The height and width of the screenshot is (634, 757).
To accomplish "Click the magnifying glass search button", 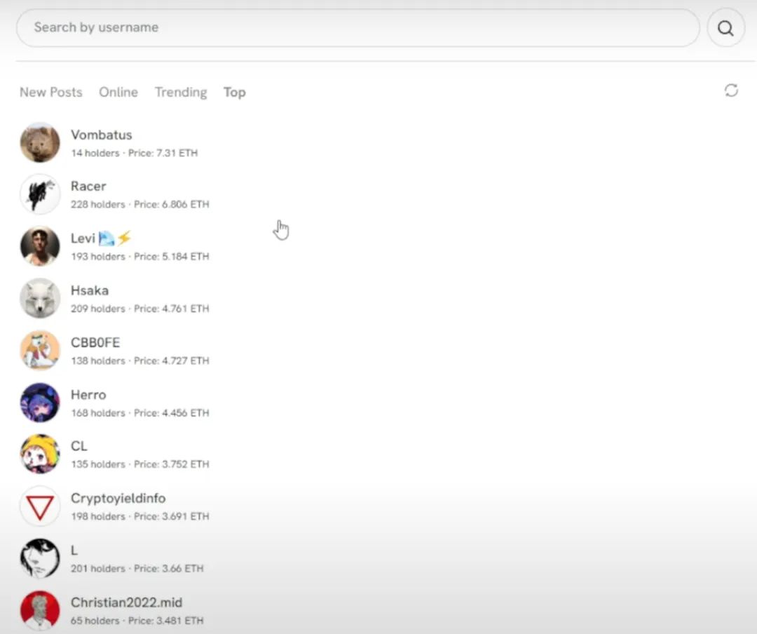I will (725, 28).
